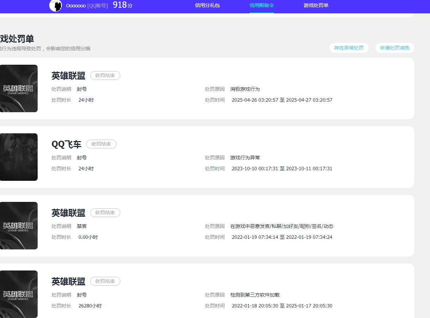Click the 918分 credit score
430x318 pixels.
pos(122,5)
